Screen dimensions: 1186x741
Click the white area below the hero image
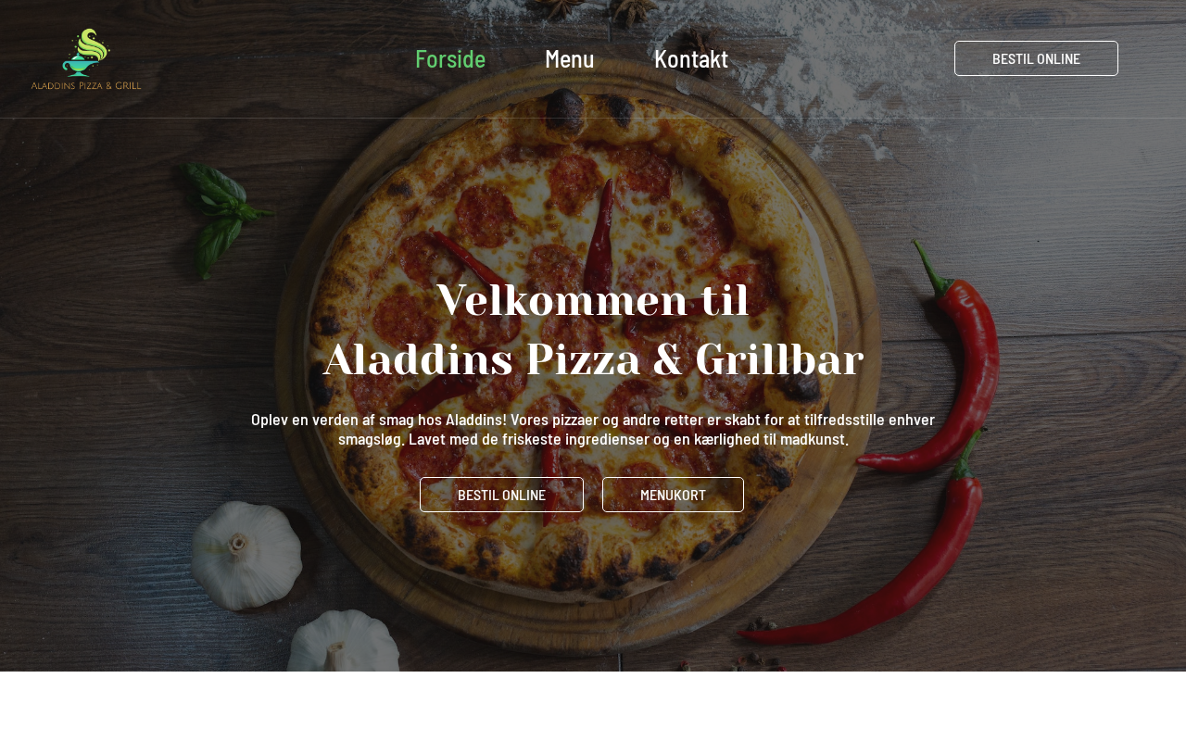[593, 706]
